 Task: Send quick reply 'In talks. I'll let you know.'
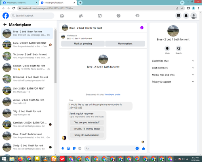pos(87,129)
